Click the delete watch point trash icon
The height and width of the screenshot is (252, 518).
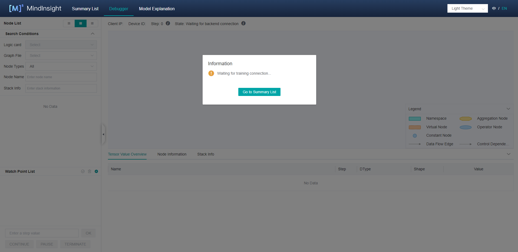90,171
